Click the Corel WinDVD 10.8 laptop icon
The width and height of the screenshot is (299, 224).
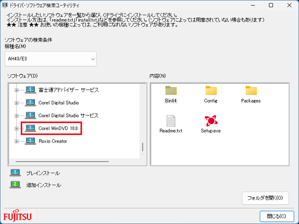coord(30,128)
